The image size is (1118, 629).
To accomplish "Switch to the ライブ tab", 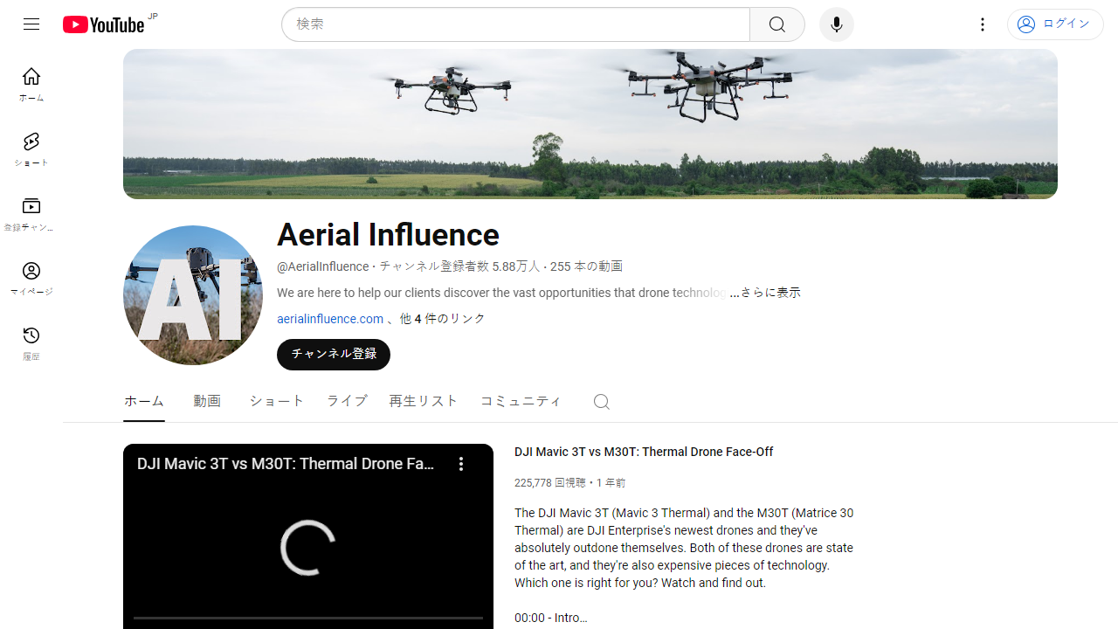I will [x=347, y=401].
